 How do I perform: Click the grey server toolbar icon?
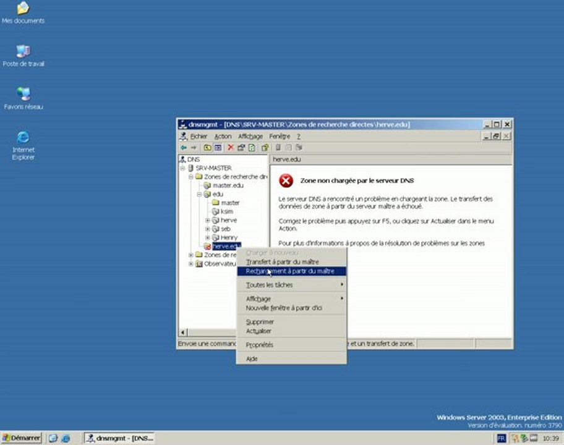(278, 148)
